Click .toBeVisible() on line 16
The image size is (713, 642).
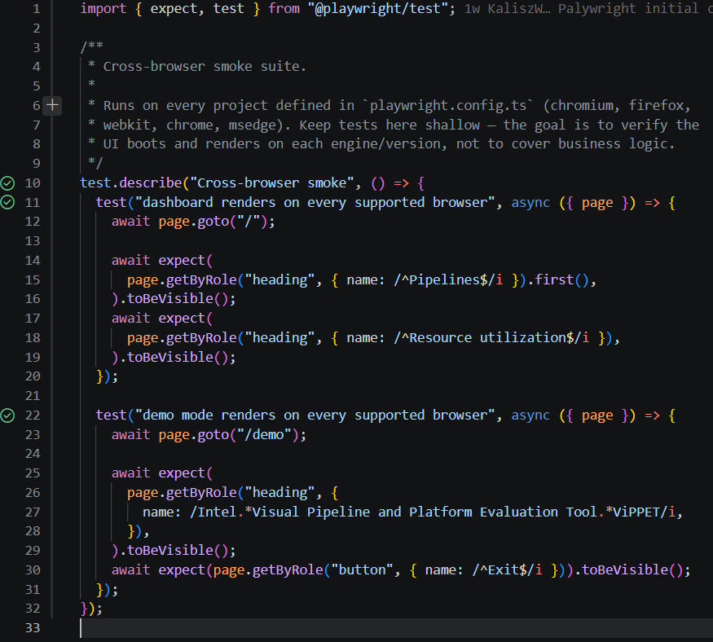pos(174,299)
